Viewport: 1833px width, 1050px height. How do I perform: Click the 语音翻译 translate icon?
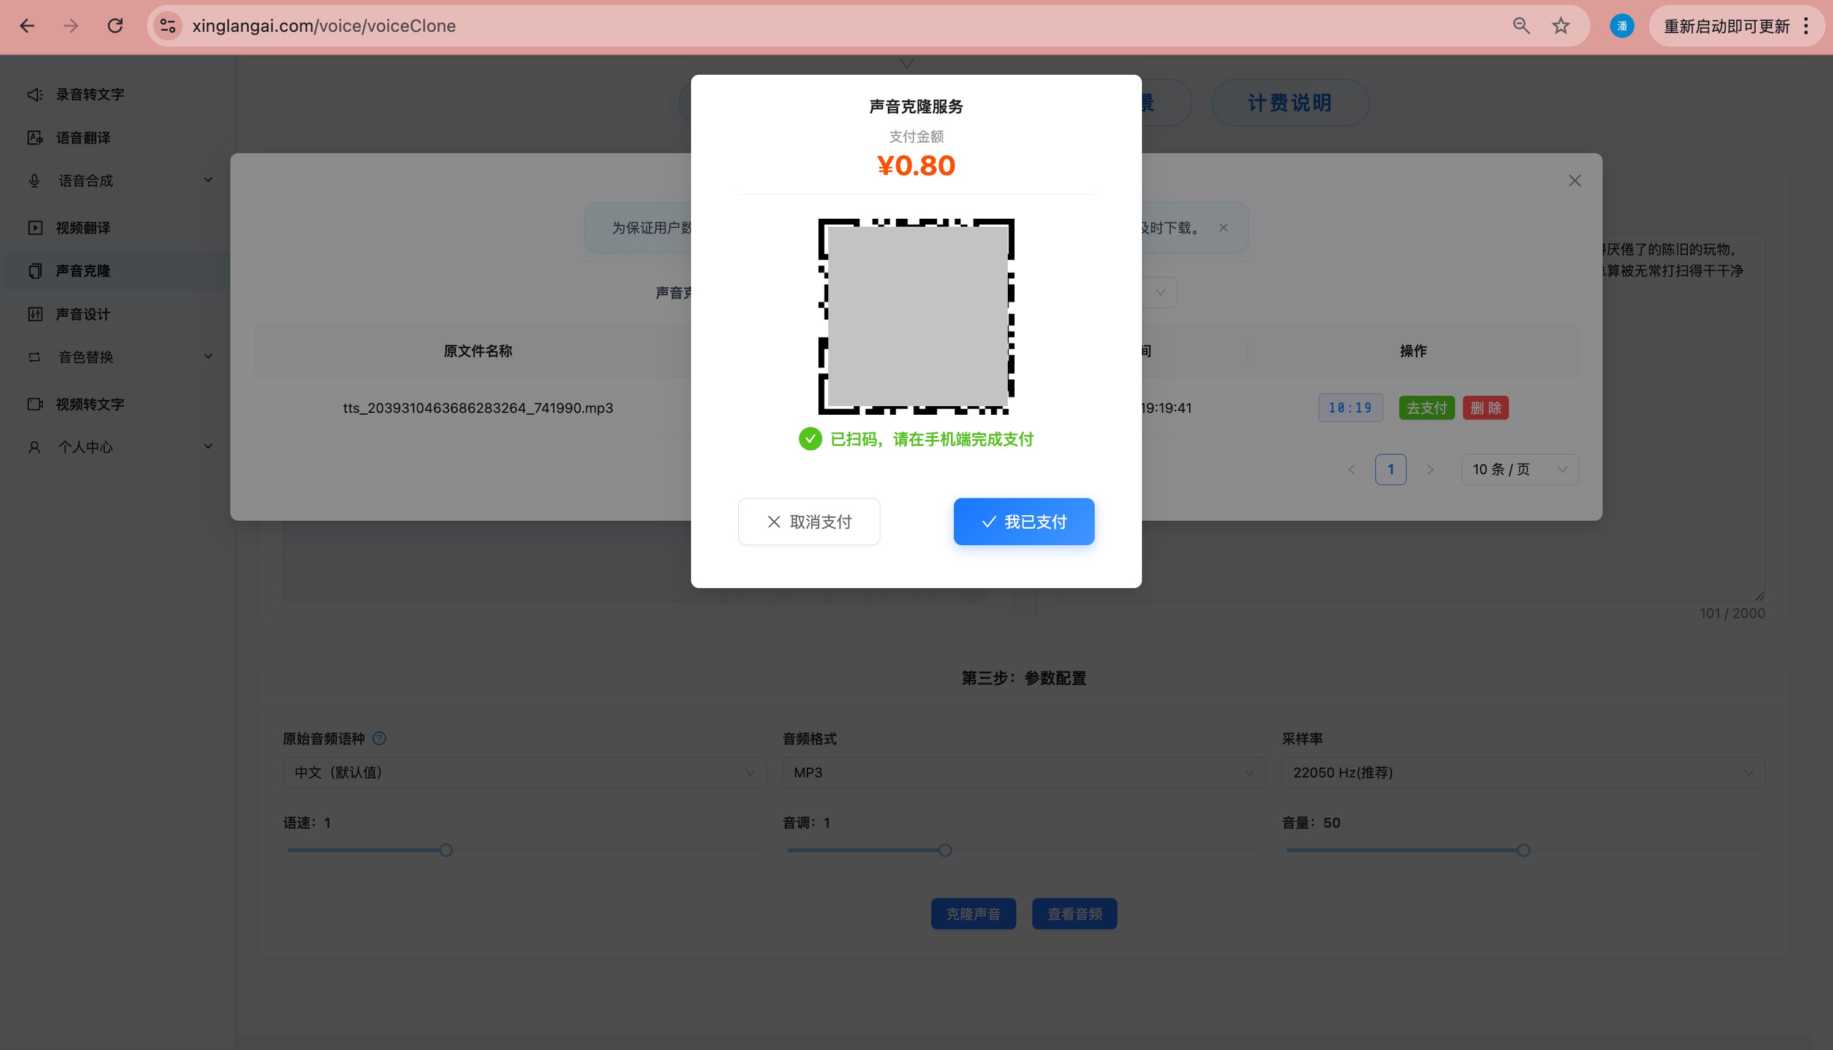click(x=34, y=138)
